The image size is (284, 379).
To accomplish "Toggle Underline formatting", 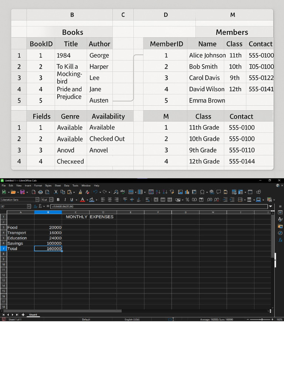I will [x=72, y=200].
